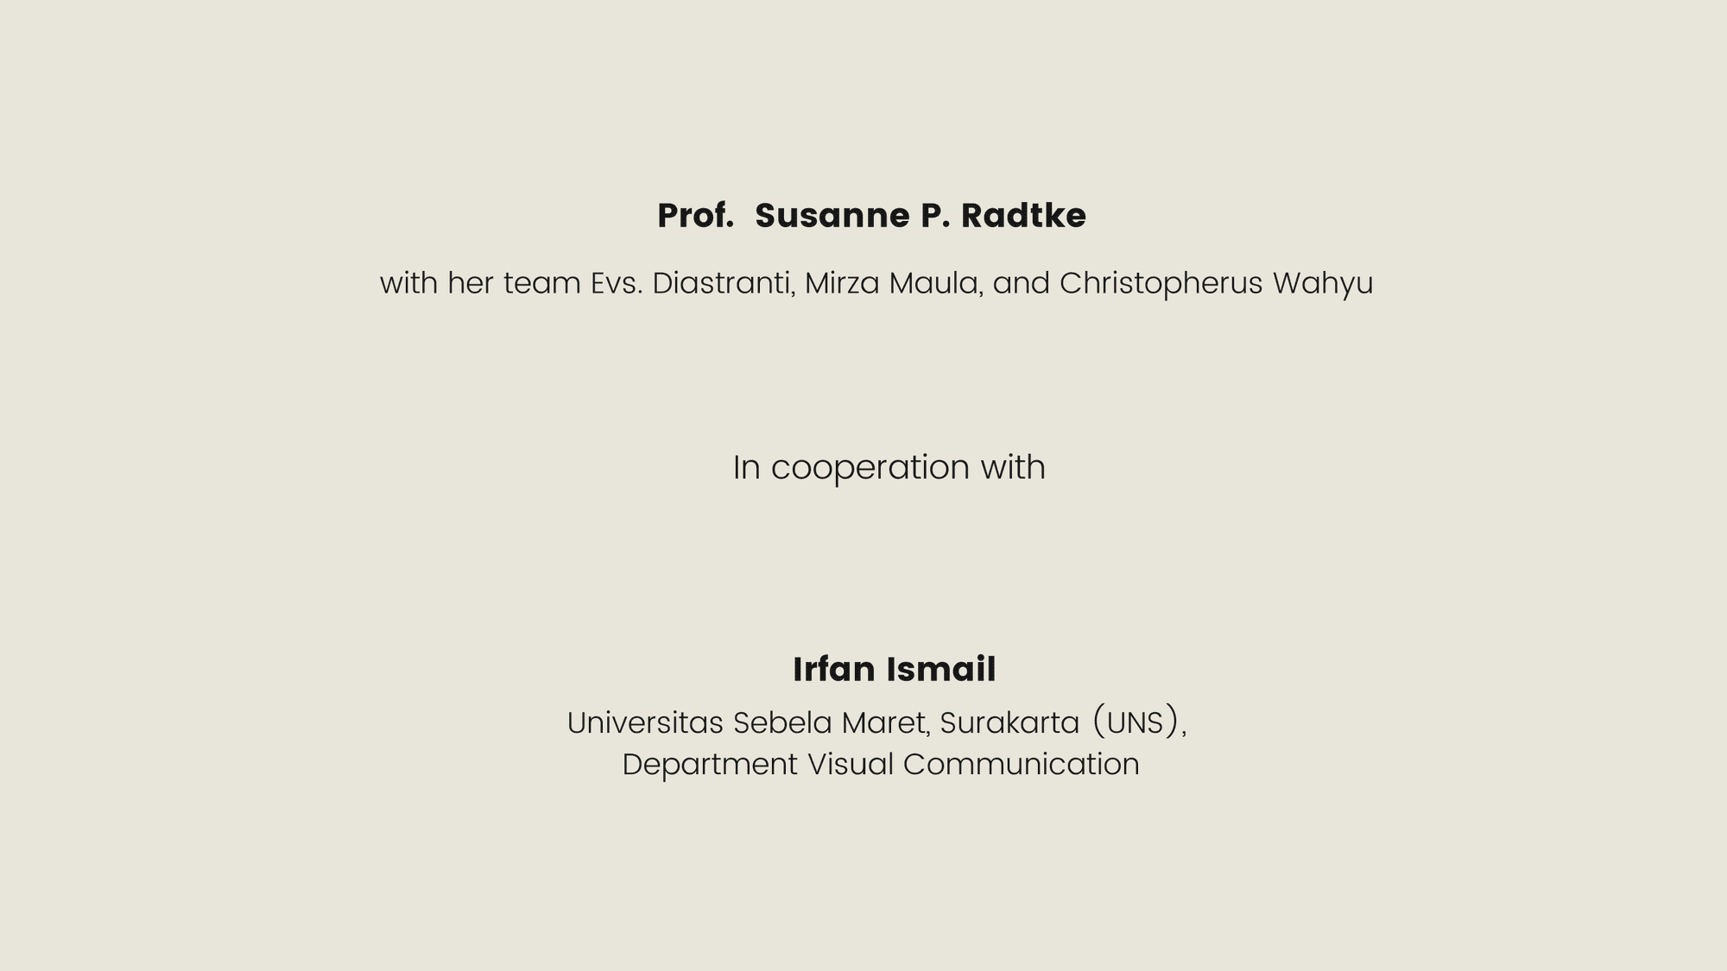The height and width of the screenshot is (971, 1727).
Task: Click the word "Universitas"
Action: [x=645, y=723]
